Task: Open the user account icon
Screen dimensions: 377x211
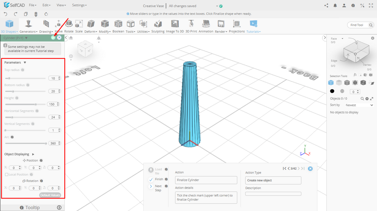Action: pyautogui.click(x=344, y=6)
